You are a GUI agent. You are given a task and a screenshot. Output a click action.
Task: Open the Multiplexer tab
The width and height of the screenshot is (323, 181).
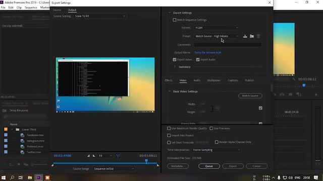[x=214, y=80]
